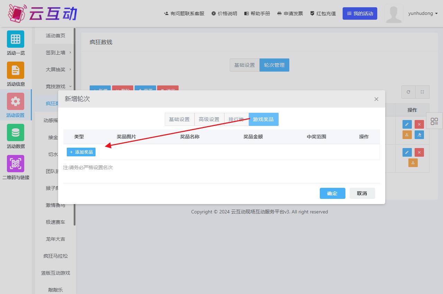Open the 敲敲乐 menu item
443x294 pixels.
point(55,290)
